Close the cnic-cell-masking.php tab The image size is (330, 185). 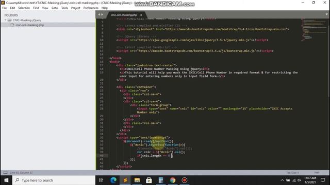141,15
